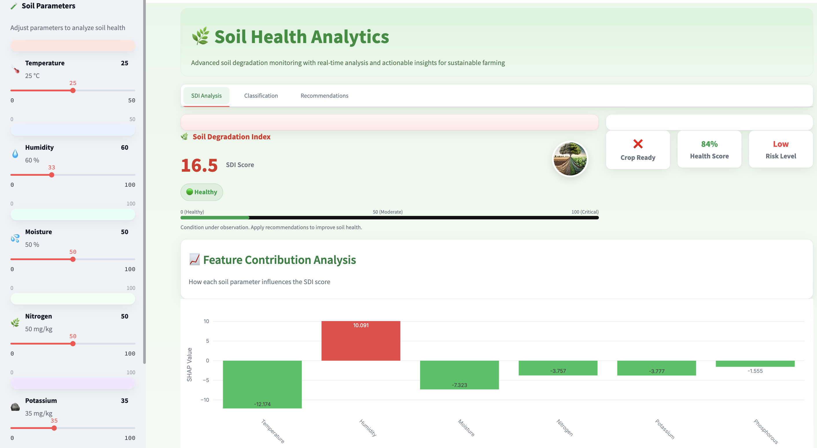Click the Low Risk Level card
This screenshot has width=817, height=448.
pyautogui.click(x=780, y=149)
